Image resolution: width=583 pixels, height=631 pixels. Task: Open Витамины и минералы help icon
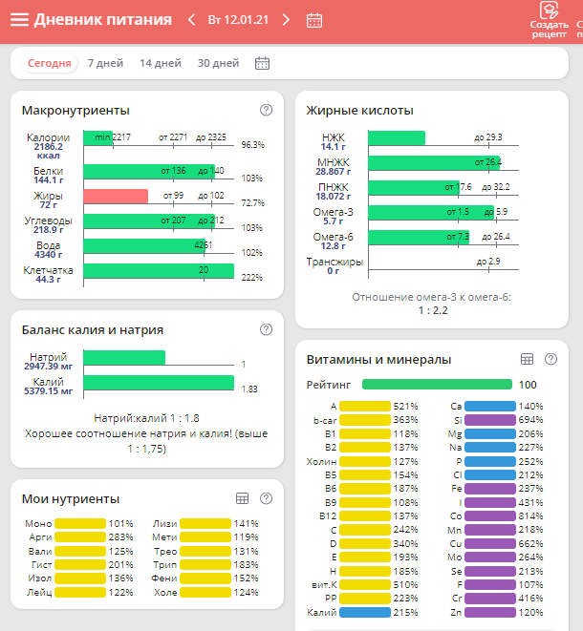point(551,359)
